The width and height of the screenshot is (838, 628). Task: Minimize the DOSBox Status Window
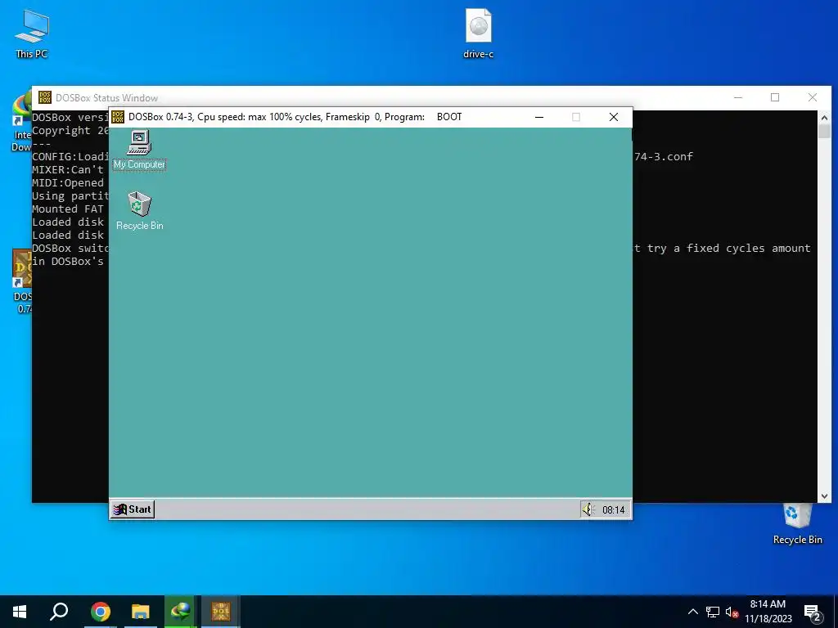pos(738,97)
